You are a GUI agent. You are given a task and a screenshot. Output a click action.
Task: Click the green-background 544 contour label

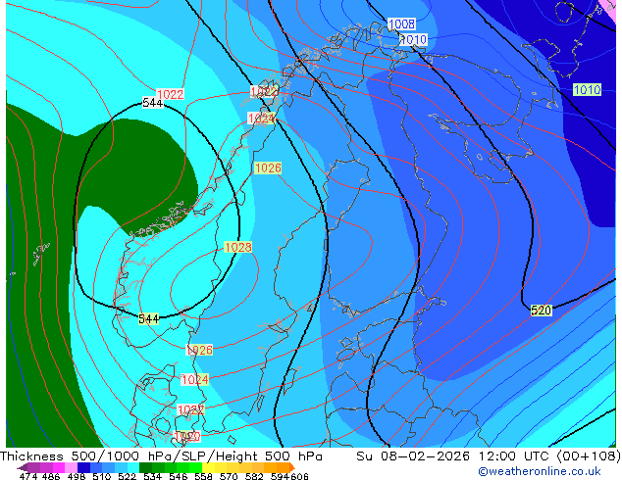149,318
